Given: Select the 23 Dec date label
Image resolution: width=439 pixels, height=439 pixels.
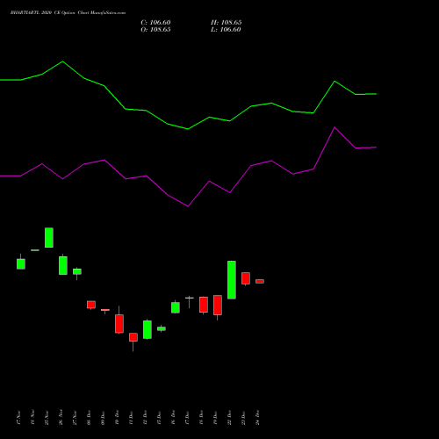Looking at the screenshot, I should pos(243,417).
